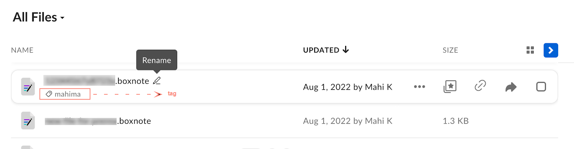Screen dimensions: 574x149
Task: Open the second boxnote file name
Action: coord(98,121)
